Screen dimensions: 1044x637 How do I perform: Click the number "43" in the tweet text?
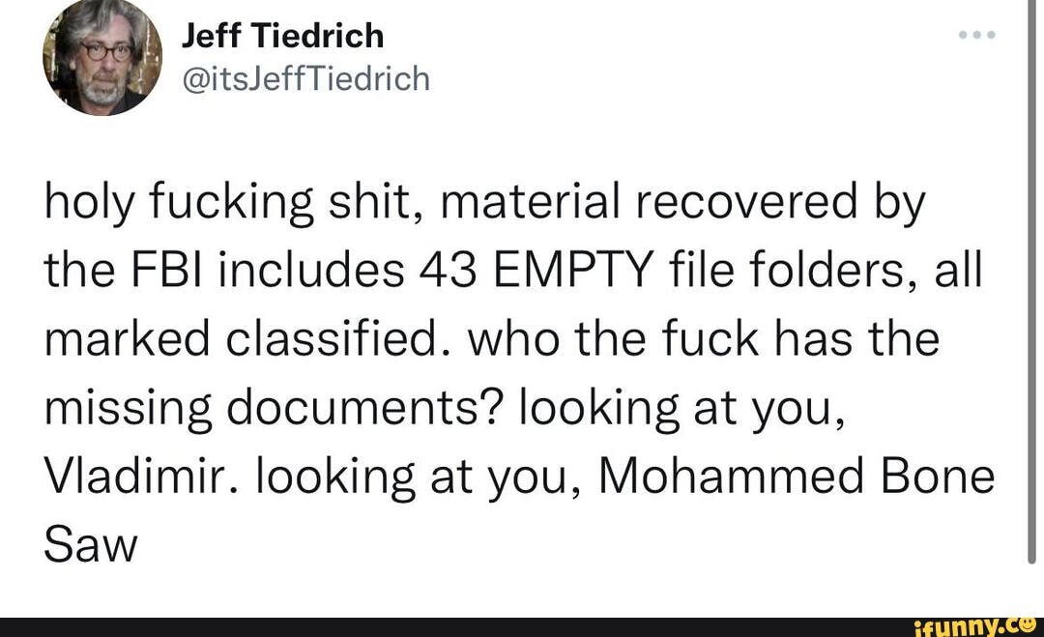tap(446, 272)
